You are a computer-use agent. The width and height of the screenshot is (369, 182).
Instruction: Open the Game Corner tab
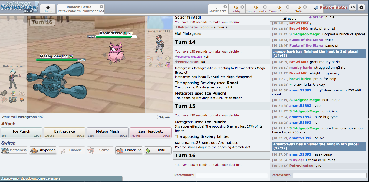click(x=279, y=9)
